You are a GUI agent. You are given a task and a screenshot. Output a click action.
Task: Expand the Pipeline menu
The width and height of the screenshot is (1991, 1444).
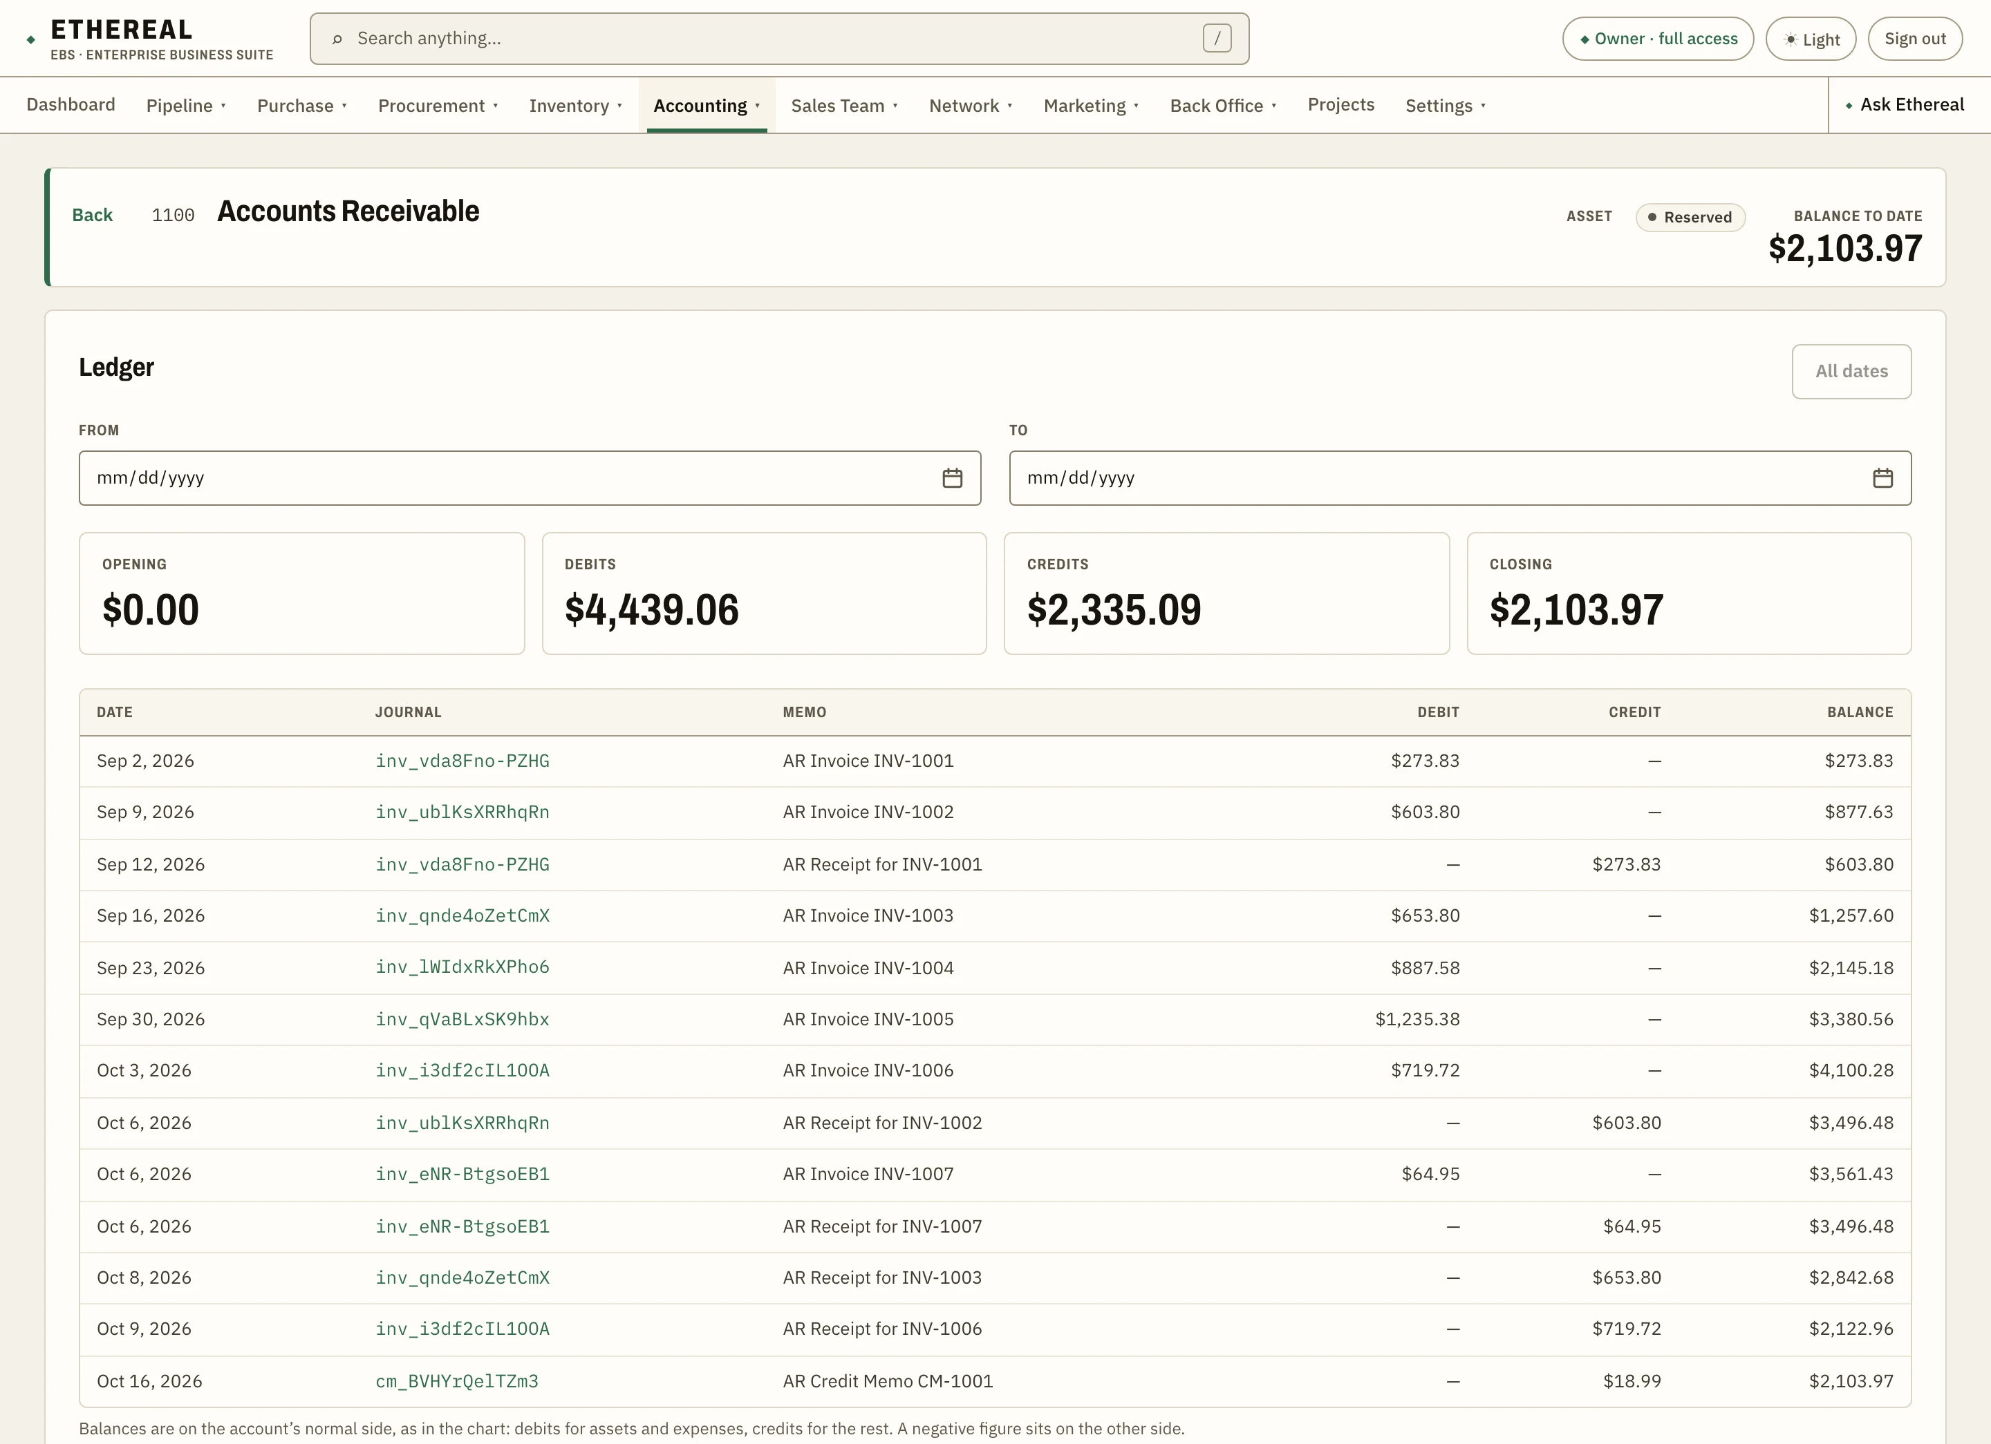click(x=186, y=105)
